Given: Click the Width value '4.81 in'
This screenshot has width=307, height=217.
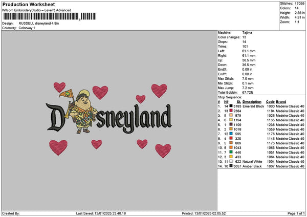Looking at the screenshot, I should tap(299, 17).
